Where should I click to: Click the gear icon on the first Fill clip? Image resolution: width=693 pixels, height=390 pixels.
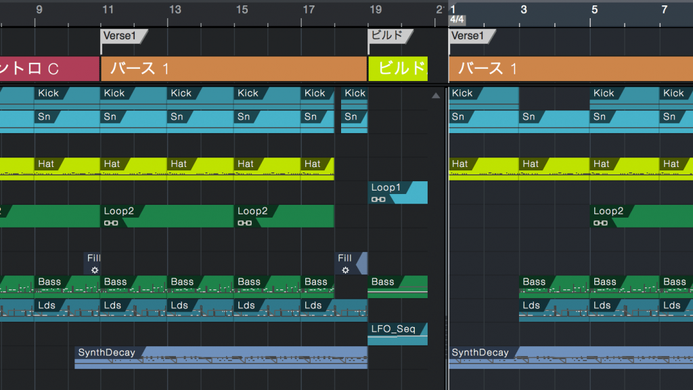(94, 270)
